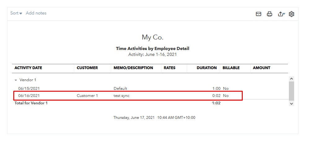Image resolution: width=309 pixels, height=142 pixels.
Task: Click the 1:02 total duration for Vendor 1
Action: [x=216, y=103]
